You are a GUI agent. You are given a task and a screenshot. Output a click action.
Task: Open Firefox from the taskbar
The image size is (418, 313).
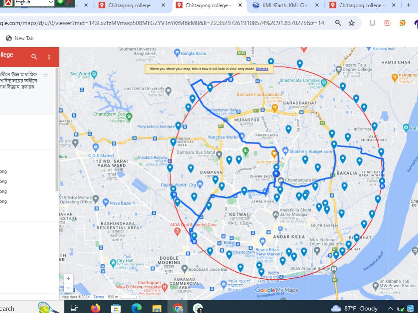(95, 308)
